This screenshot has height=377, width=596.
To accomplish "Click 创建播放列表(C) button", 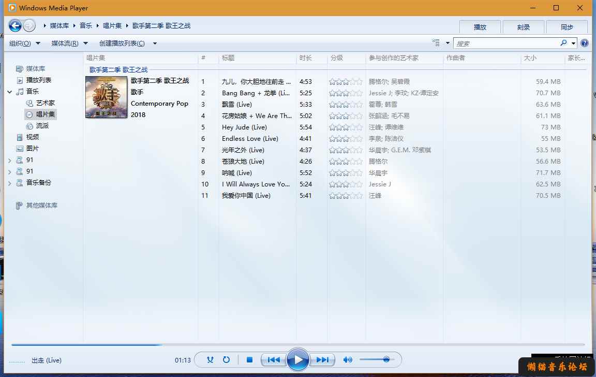I will click(122, 44).
